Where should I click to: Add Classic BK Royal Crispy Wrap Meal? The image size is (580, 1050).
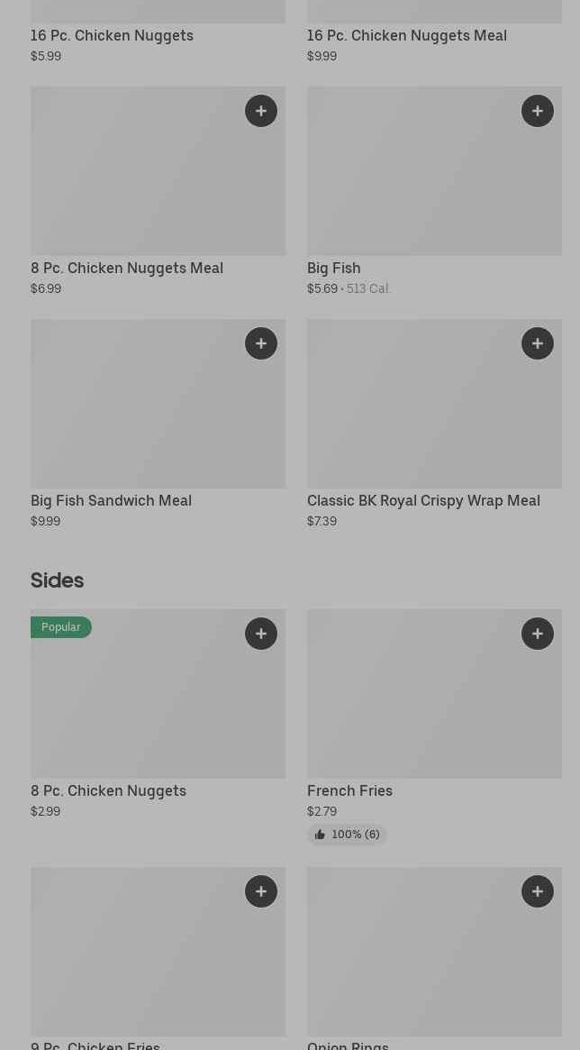coord(538,343)
